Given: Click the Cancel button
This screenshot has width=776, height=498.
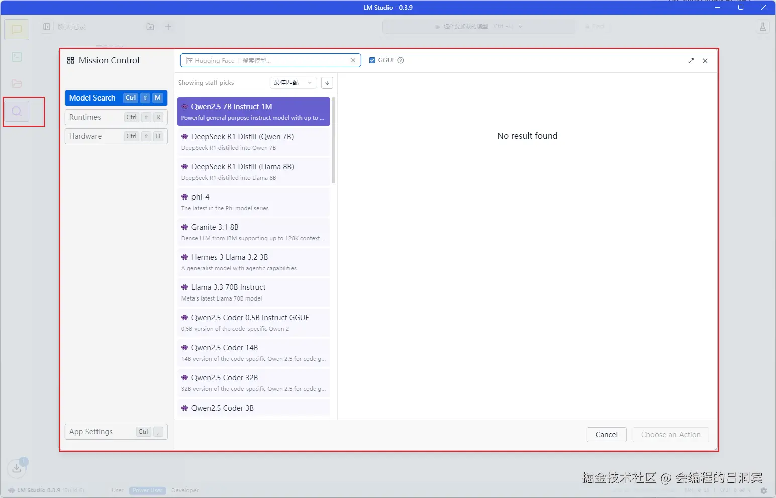Looking at the screenshot, I should tap(607, 435).
